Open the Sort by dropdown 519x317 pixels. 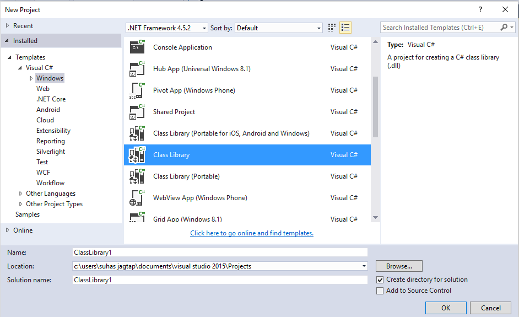[279, 28]
